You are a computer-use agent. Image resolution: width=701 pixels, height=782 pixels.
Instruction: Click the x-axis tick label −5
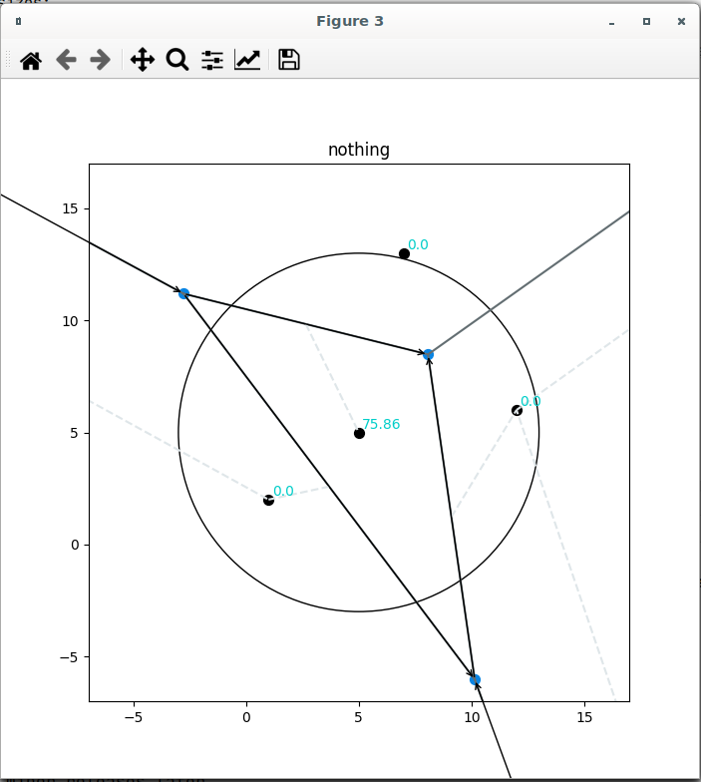click(x=134, y=717)
